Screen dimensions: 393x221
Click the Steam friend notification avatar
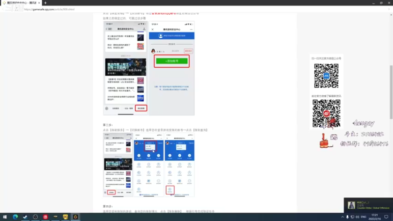[x=351, y=205]
